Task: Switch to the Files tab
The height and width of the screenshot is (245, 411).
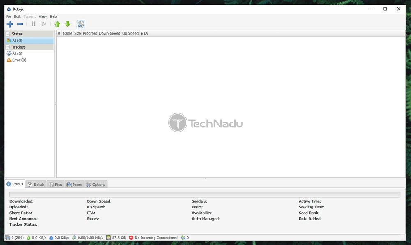Action: [56, 185]
